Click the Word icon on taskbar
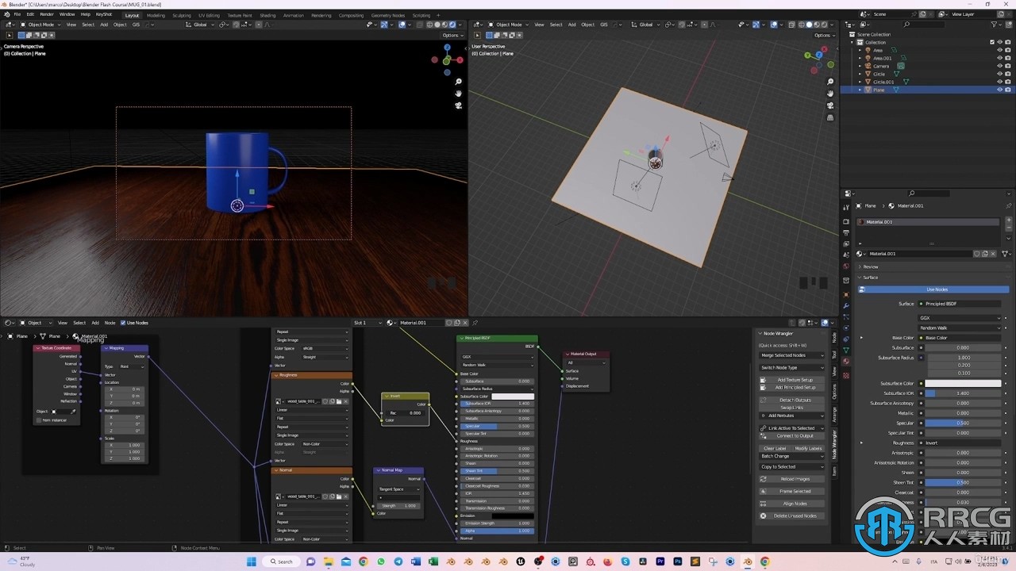Image resolution: width=1016 pixels, height=571 pixels. click(x=416, y=561)
